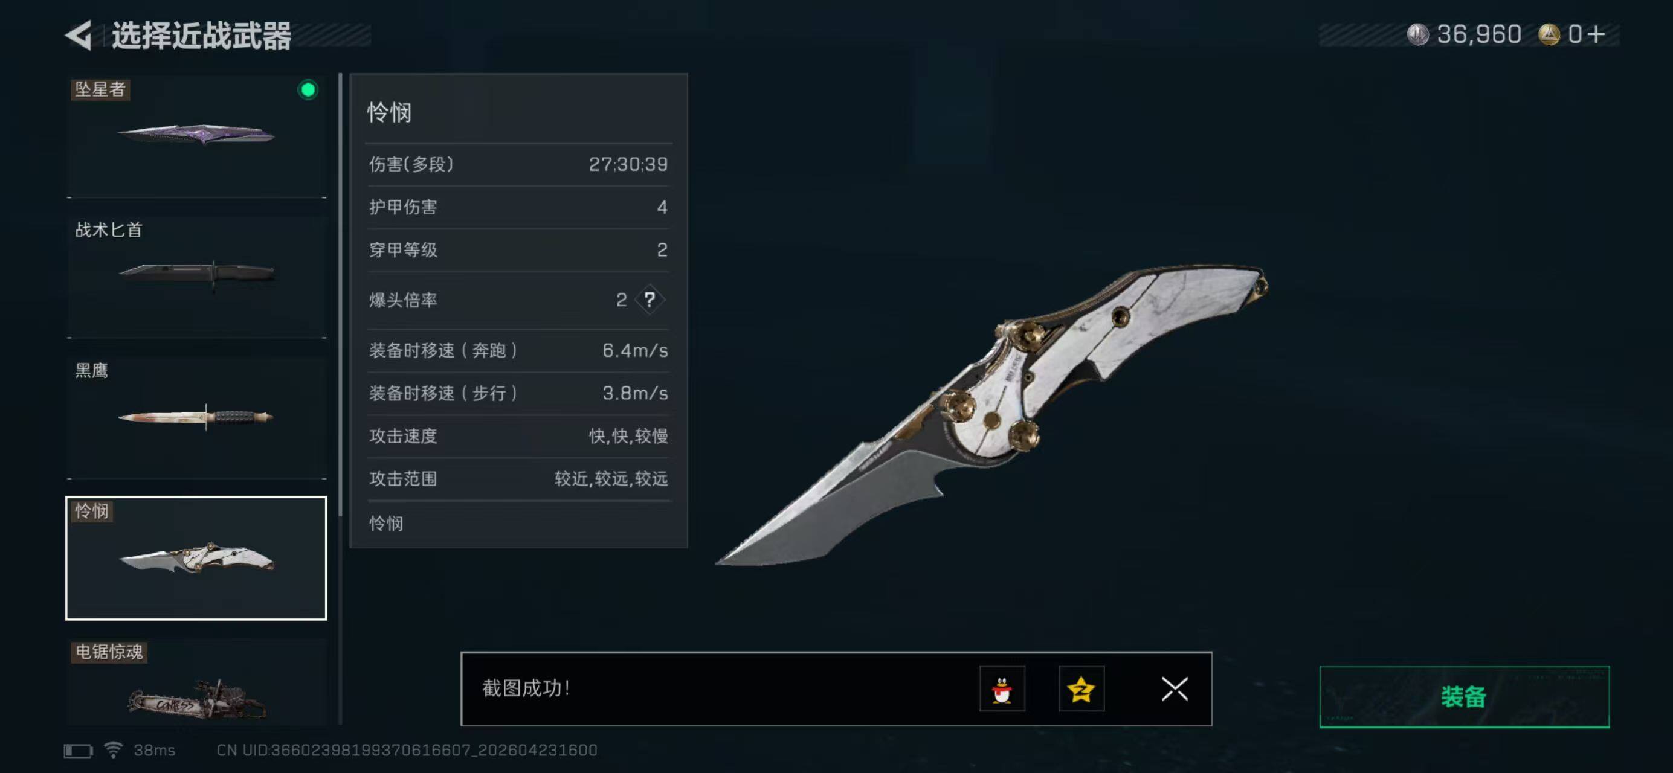Tap the silver coin currency icon

click(x=1418, y=34)
